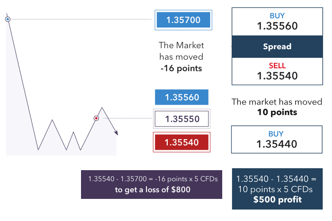
Task: Choose the dotted-outline 1.35550 price label
Action: click(x=181, y=119)
